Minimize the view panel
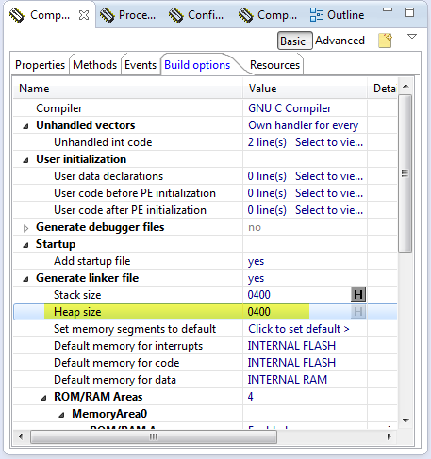This screenshot has height=459, width=431. [x=388, y=9]
